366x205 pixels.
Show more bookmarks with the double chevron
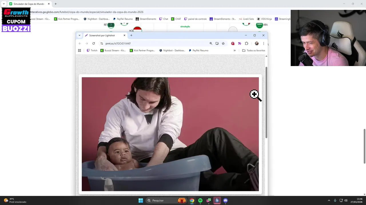[234, 50]
